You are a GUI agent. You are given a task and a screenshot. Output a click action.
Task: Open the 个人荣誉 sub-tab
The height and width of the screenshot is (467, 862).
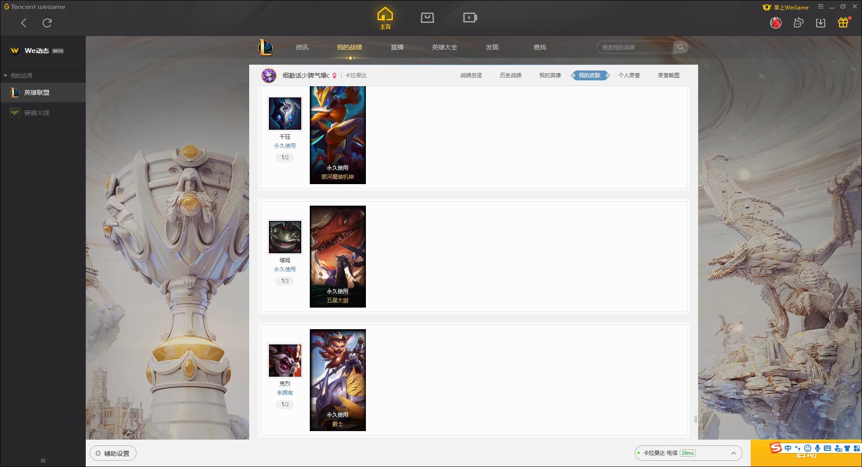pos(629,75)
